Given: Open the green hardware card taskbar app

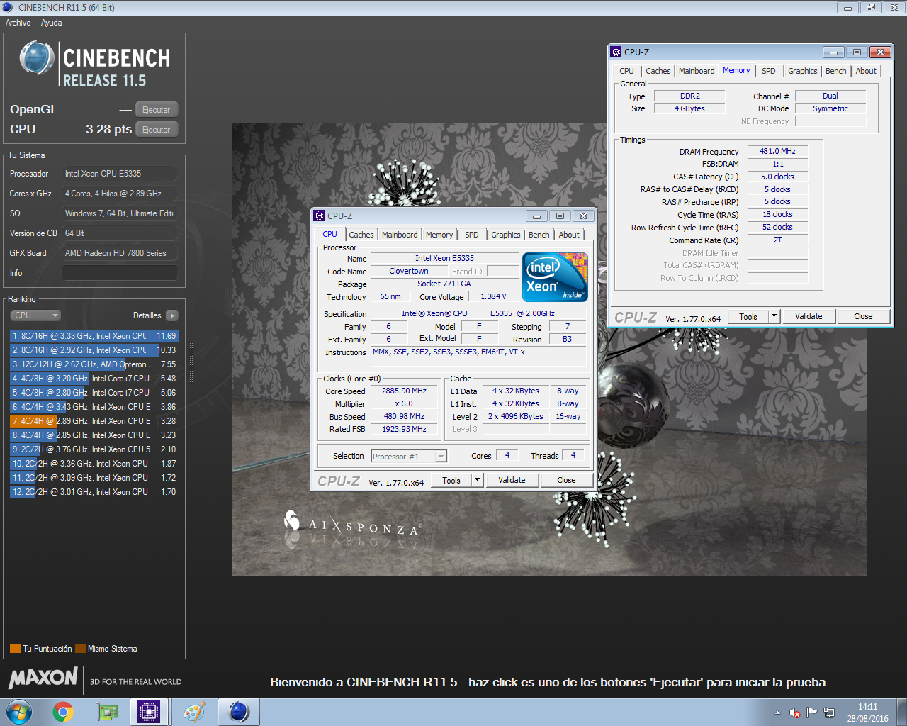Looking at the screenshot, I should [107, 712].
